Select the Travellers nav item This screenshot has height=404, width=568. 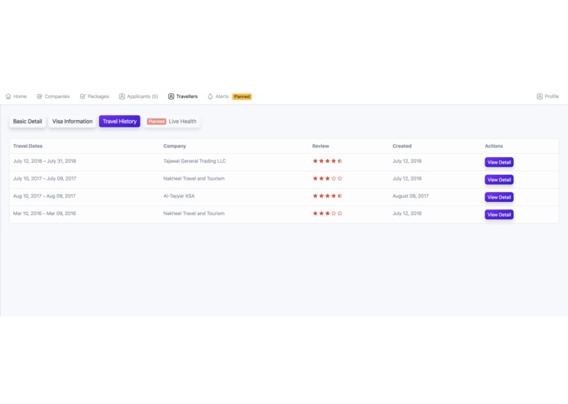click(183, 97)
